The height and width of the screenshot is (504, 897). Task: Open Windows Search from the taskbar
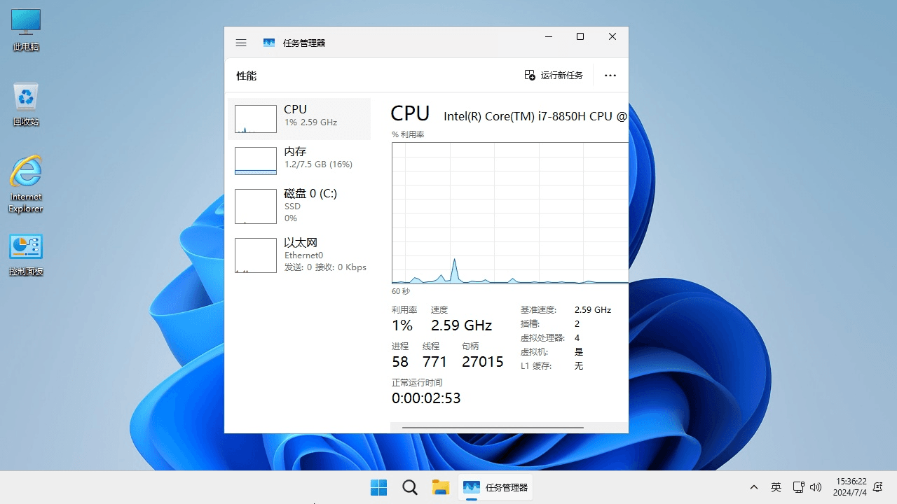409,486
